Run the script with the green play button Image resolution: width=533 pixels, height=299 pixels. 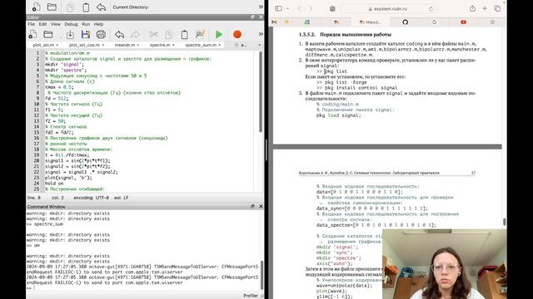click(219, 34)
